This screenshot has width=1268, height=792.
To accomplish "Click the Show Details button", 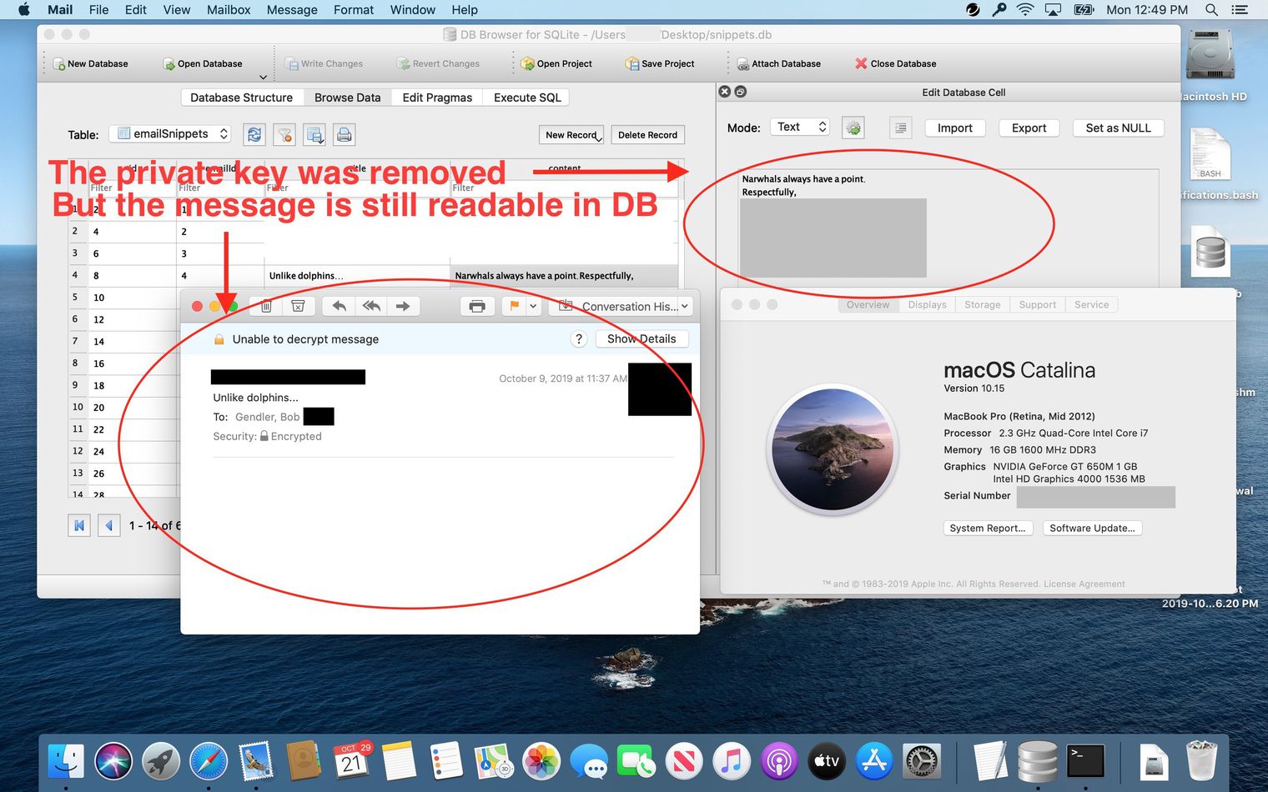I will click(x=641, y=338).
